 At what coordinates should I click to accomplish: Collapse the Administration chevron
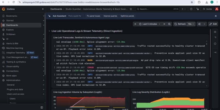pos(43,80)
